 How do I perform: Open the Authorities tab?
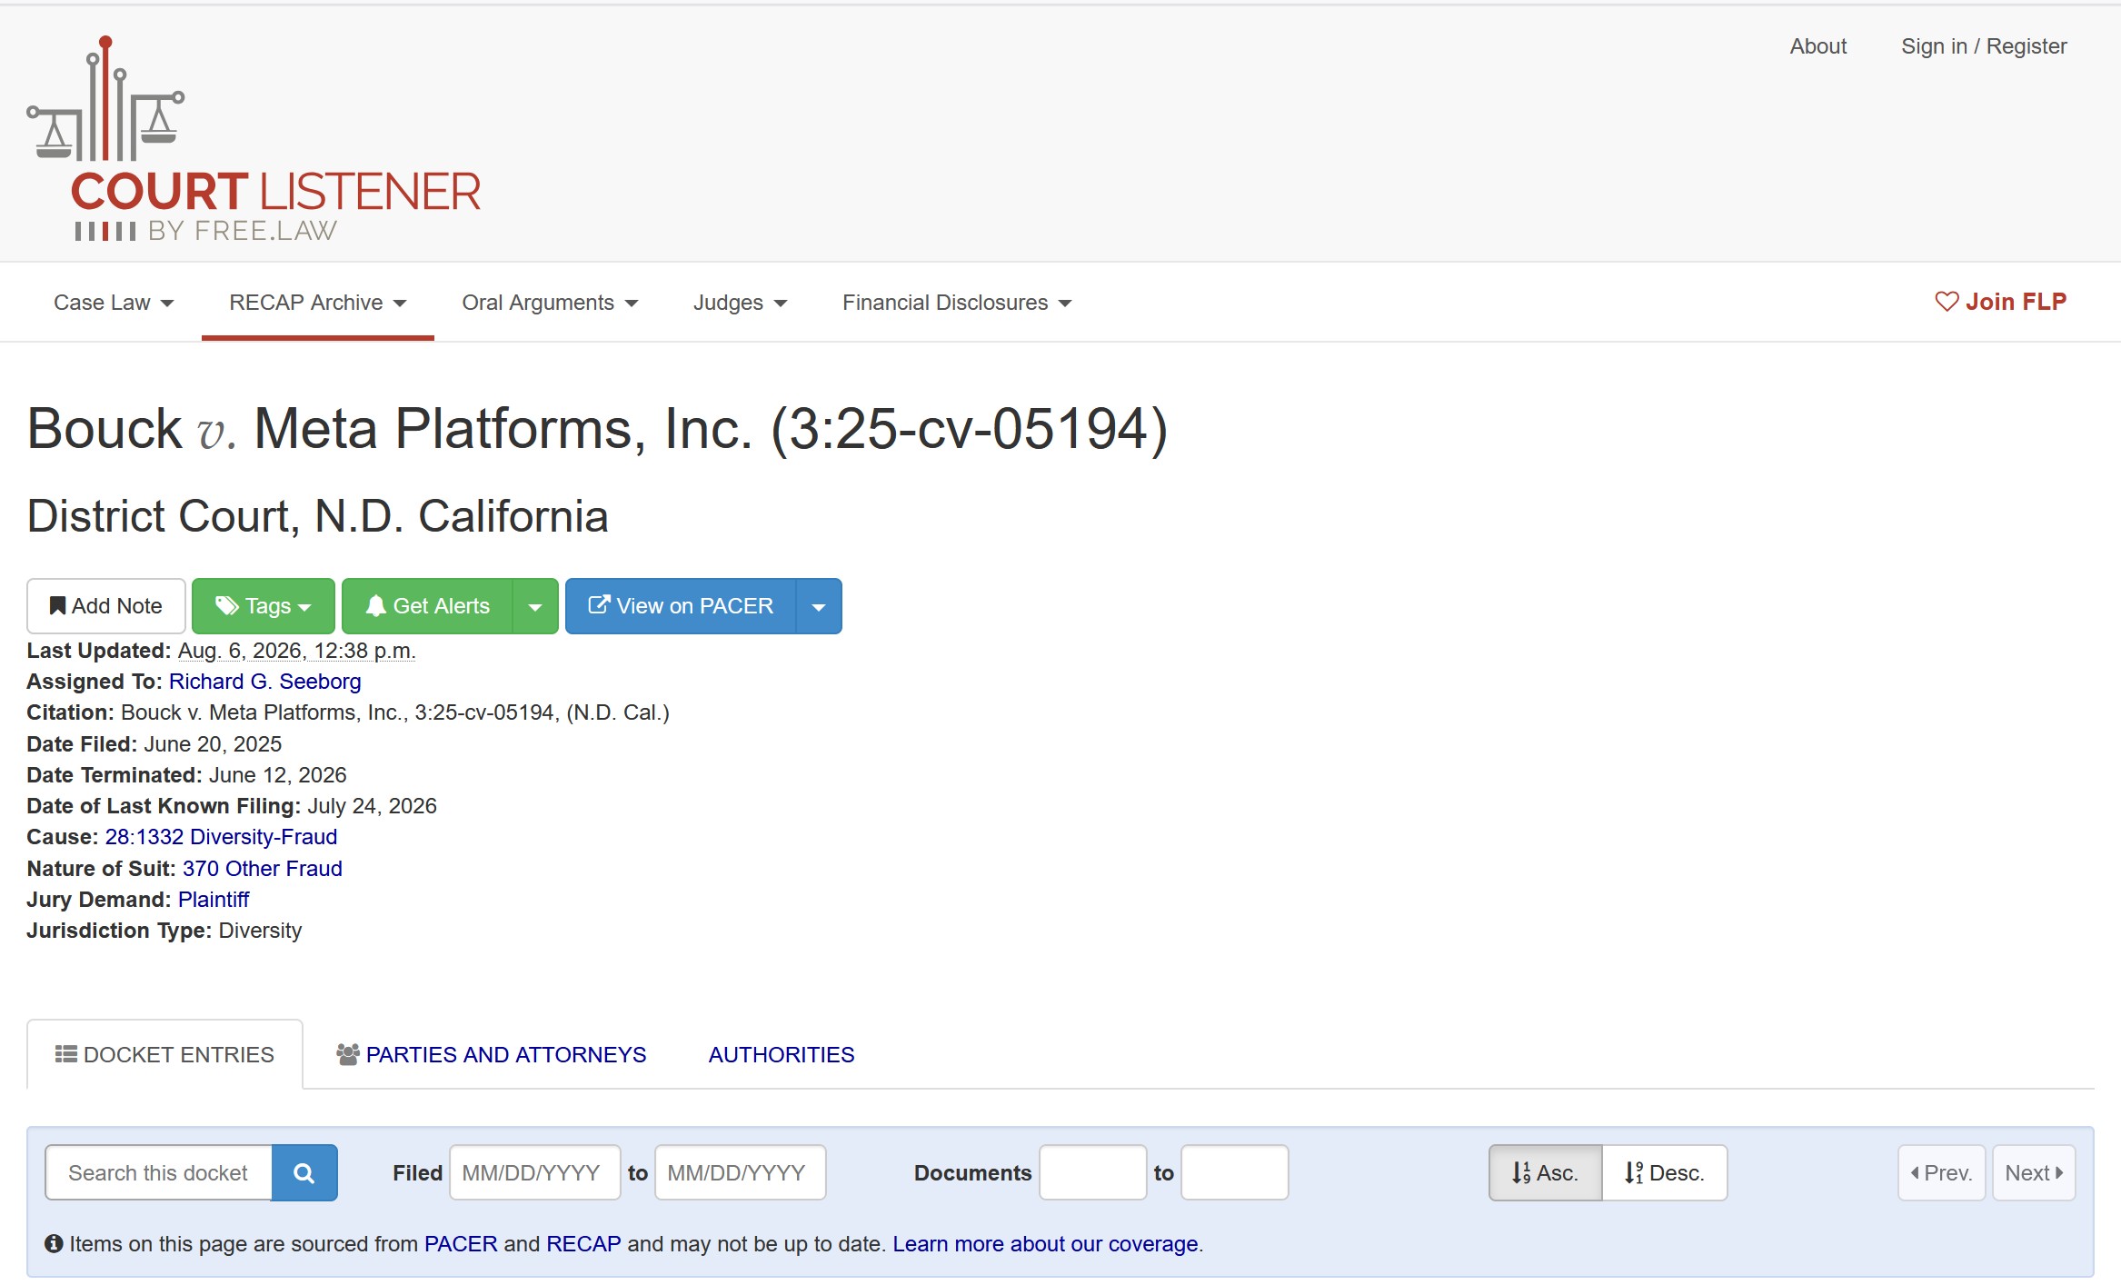click(x=782, y=1054)
